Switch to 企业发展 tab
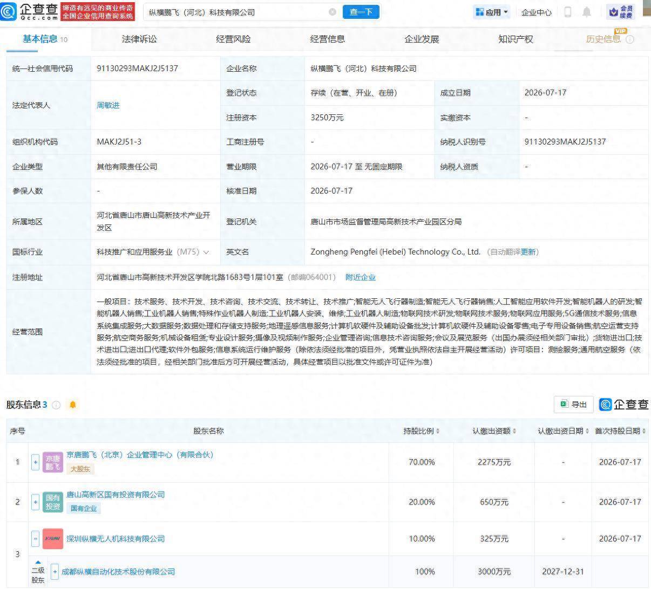This screenshot has height=589, width=651. (422, 39)
